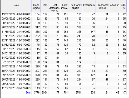Click the Abortion column header

pos(115,6)
